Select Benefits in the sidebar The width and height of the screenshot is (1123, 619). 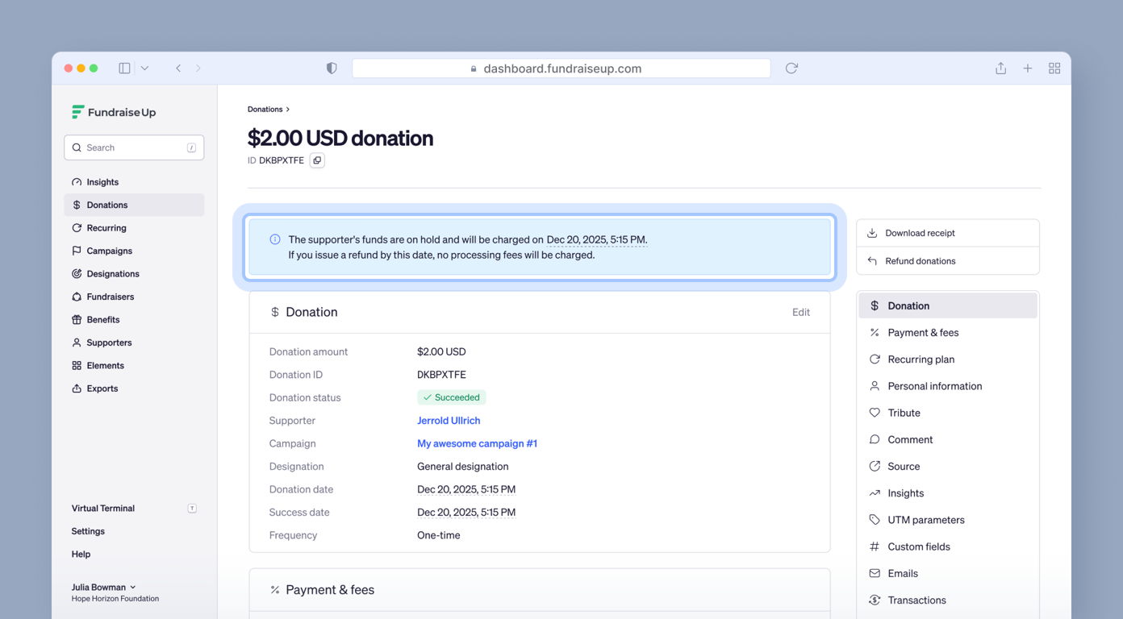(103, 319)
